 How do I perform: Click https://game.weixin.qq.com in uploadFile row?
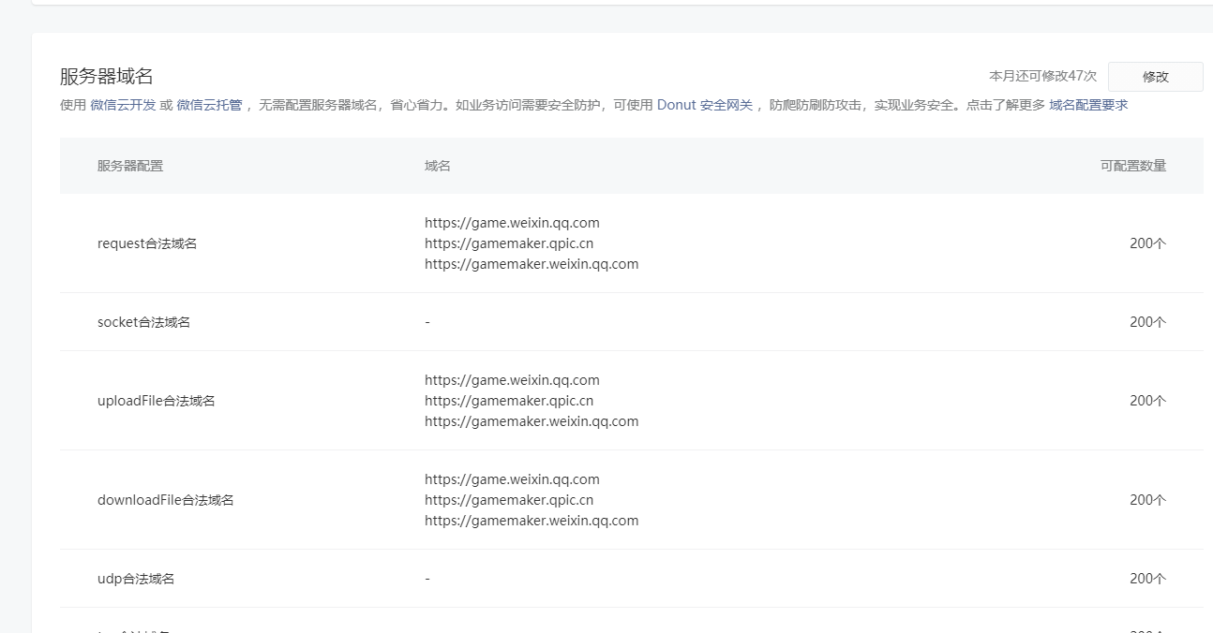[512, 380]
